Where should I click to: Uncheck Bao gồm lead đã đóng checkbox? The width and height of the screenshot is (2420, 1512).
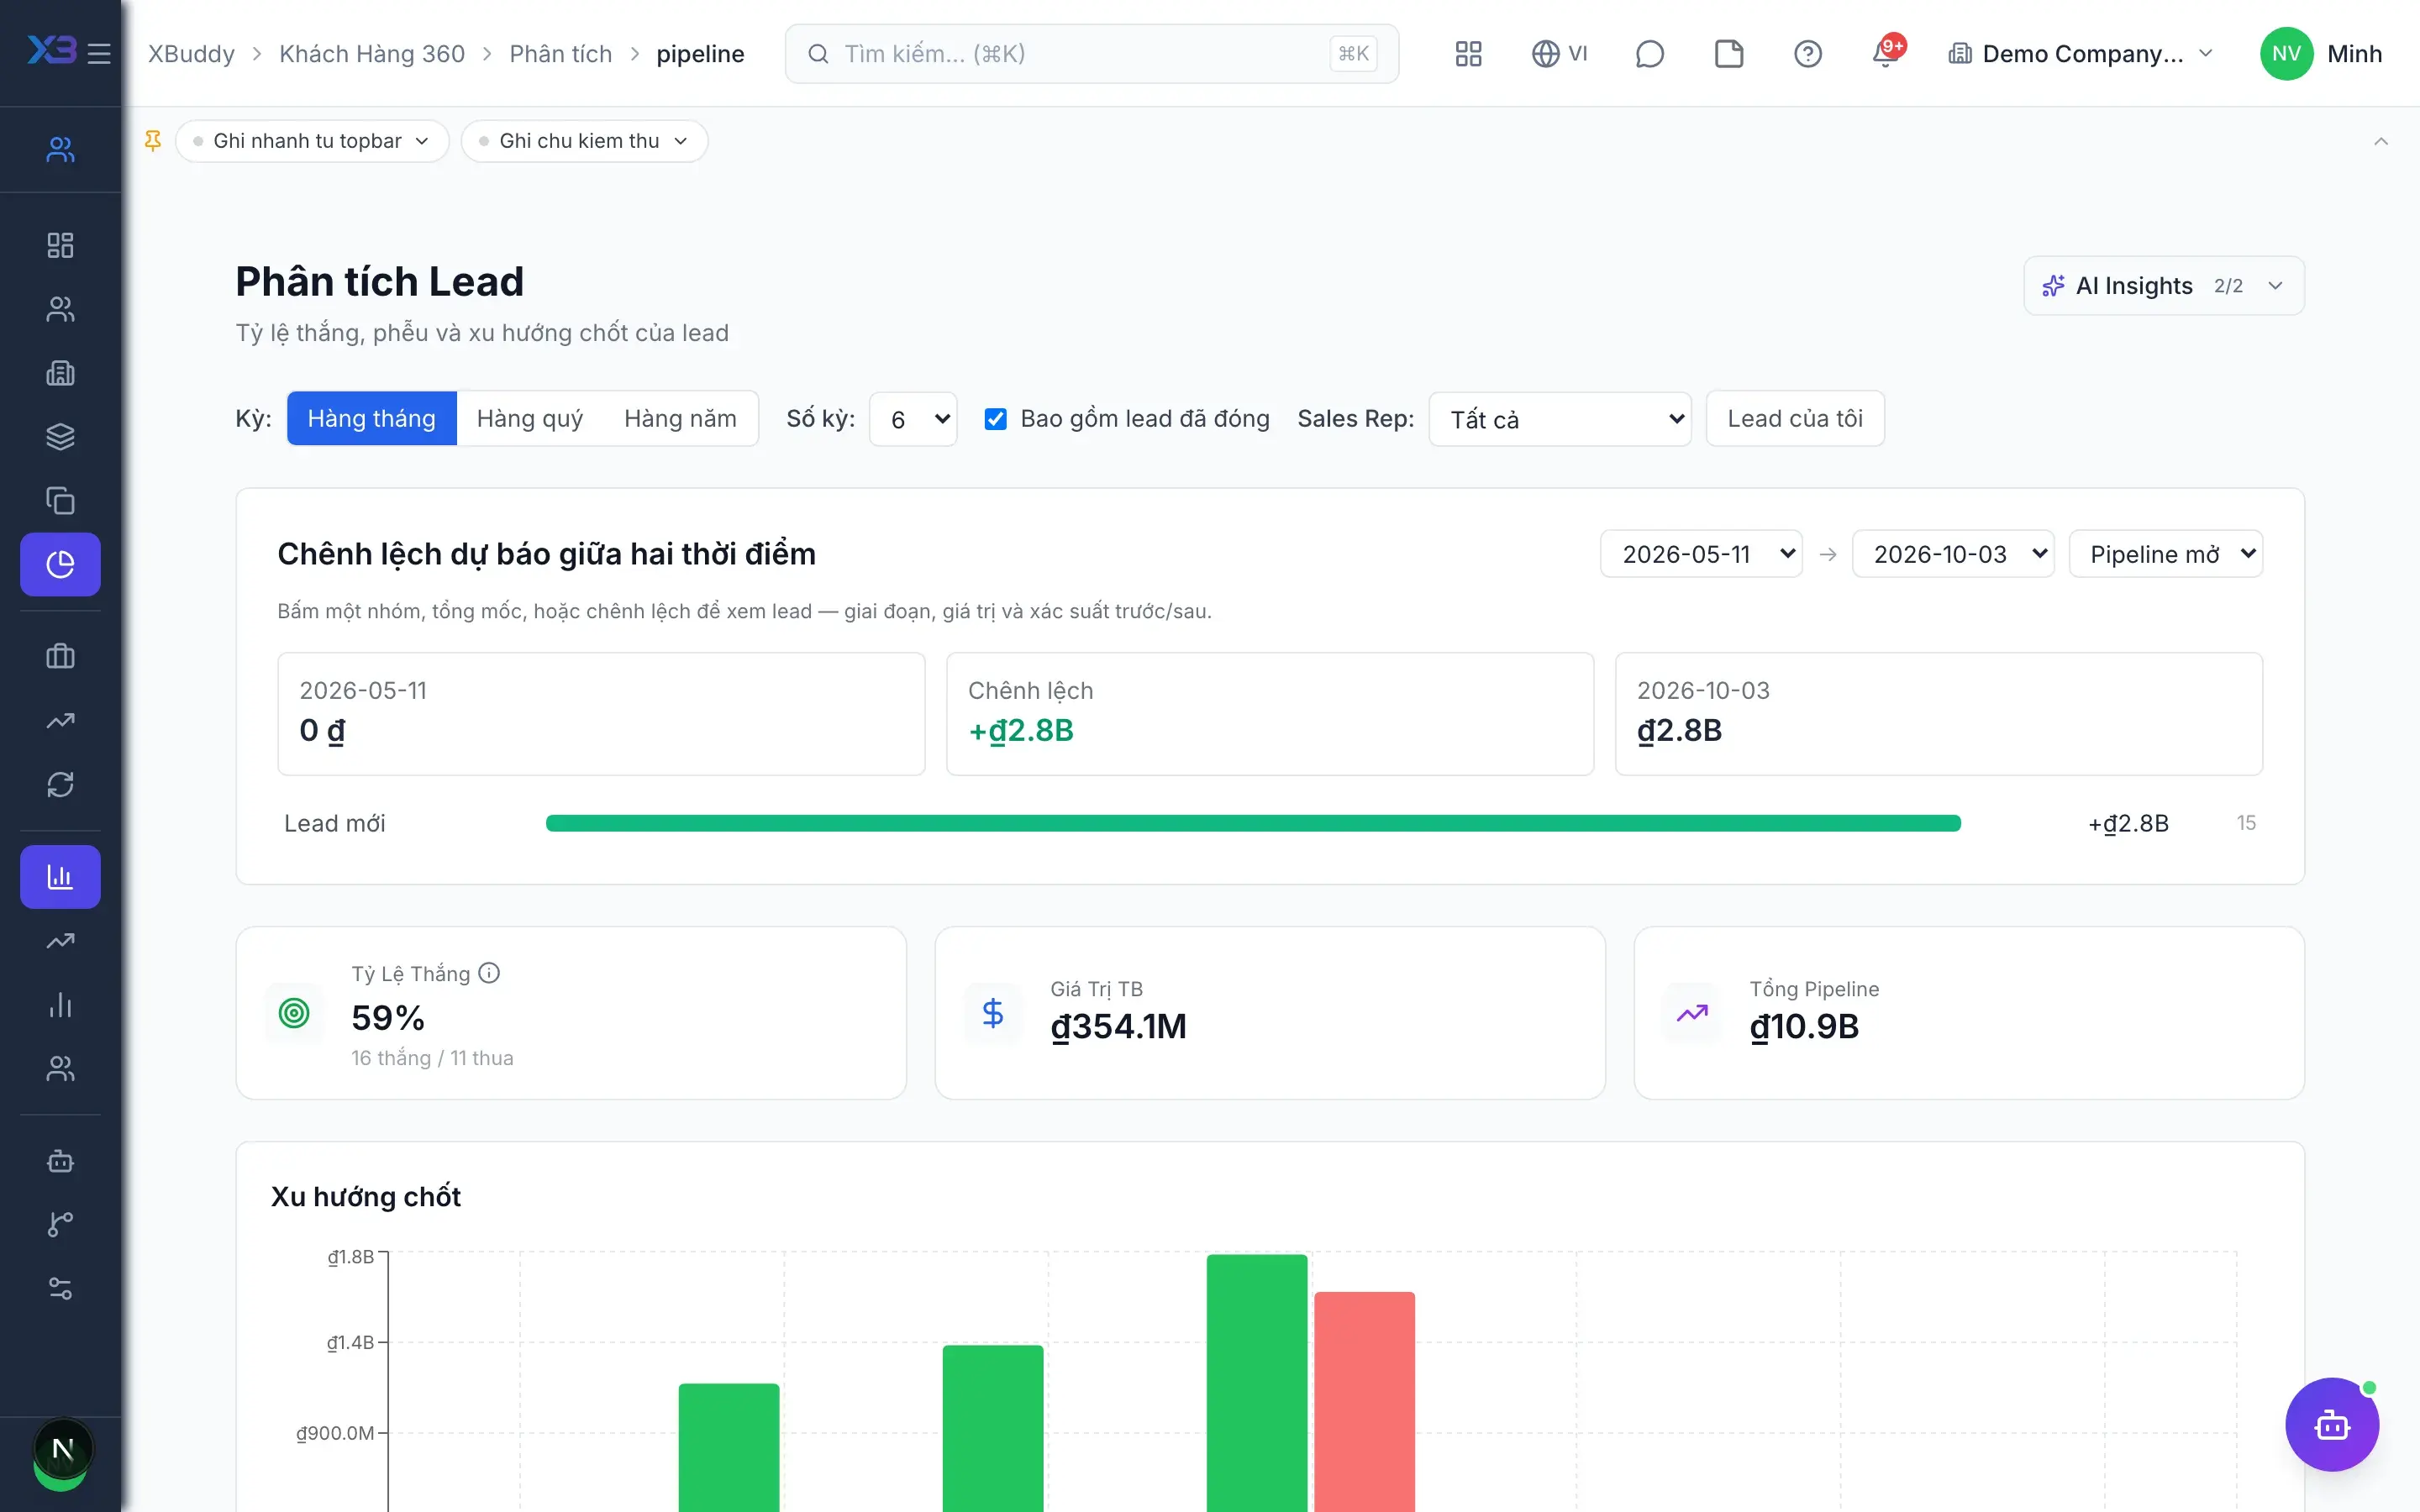point(995,419)
